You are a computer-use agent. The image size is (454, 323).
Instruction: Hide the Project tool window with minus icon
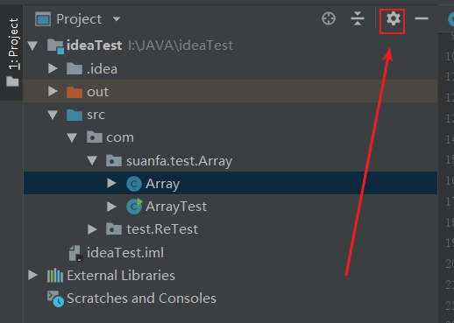422,18
